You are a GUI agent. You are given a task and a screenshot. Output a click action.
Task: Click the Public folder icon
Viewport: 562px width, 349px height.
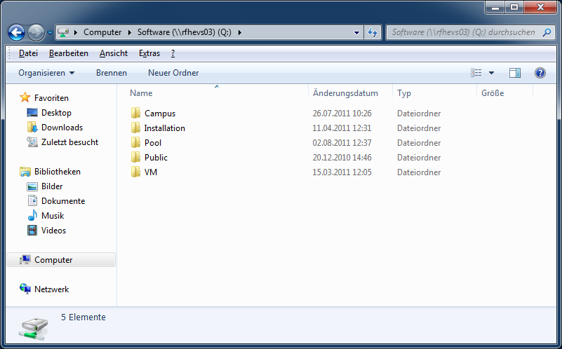[135, 157]
